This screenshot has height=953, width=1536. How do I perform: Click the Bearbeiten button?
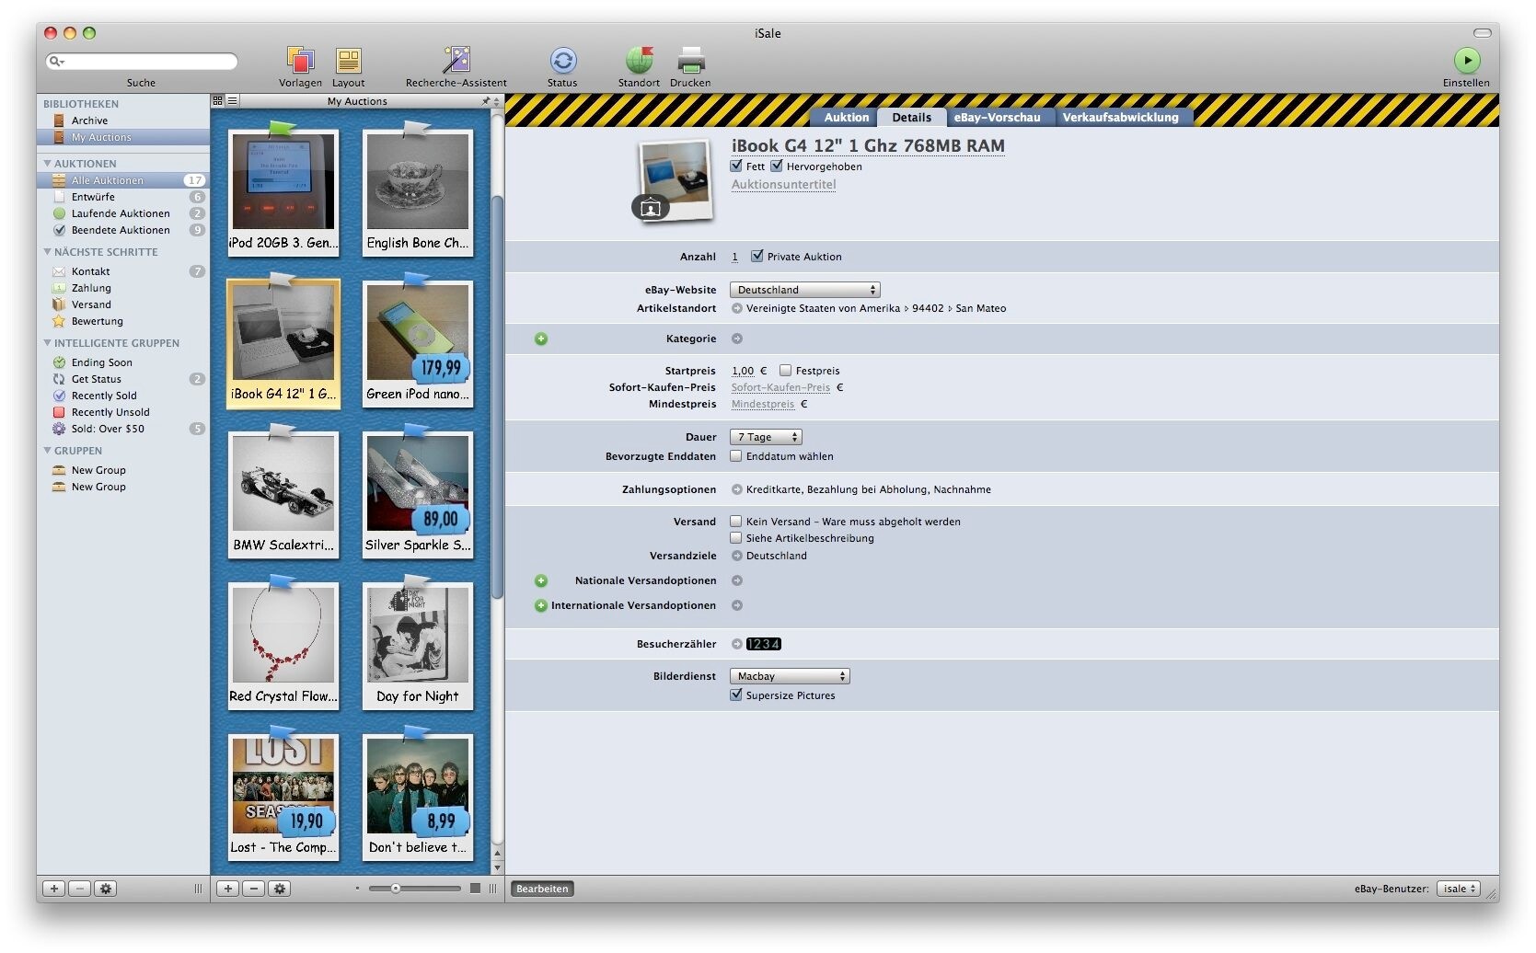(542, 889)
